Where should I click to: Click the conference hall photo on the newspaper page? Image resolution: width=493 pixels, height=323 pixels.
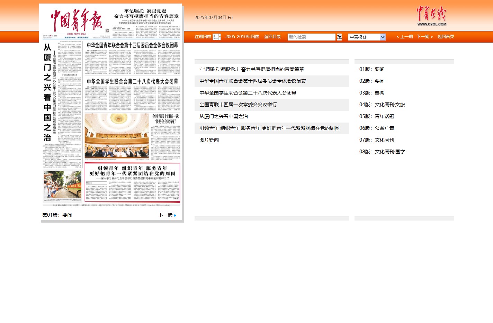coord(117,136)
